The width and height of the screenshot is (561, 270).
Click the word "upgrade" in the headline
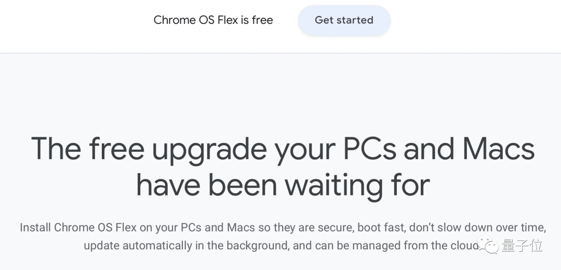click(208, 149)
